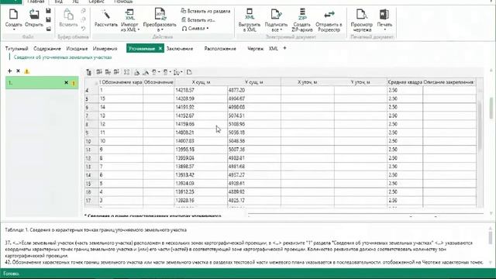
Task: Click the Y сущ, м column header
Action: pyautogui.click(x=253, y=82)
